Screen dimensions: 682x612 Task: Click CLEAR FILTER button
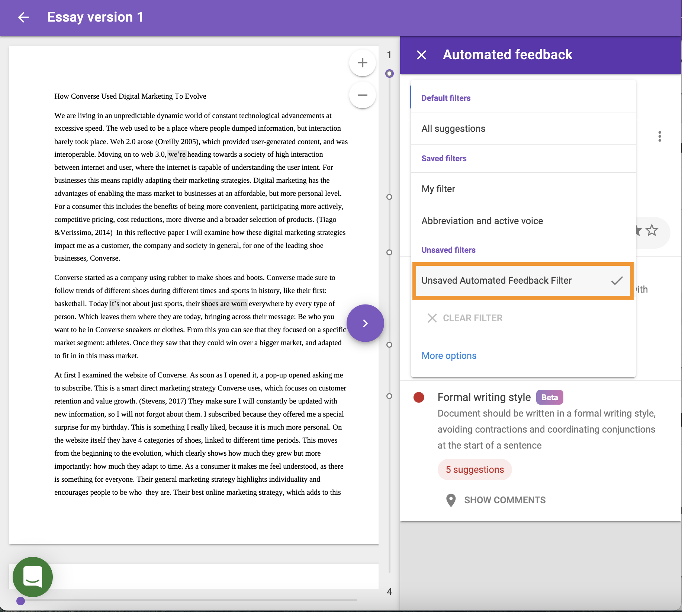pyautogui.click(x=465, y=318)
